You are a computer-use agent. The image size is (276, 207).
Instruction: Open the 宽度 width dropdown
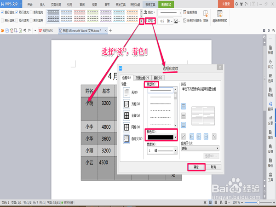[162, 151]
